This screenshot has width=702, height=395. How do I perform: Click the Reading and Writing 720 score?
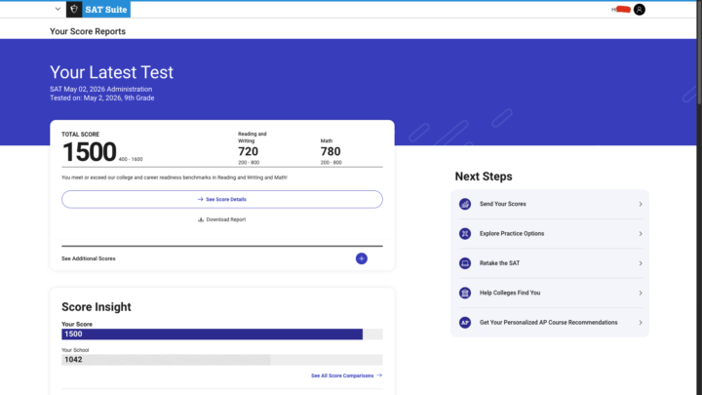pyautogui.click(x=248, y=151)
